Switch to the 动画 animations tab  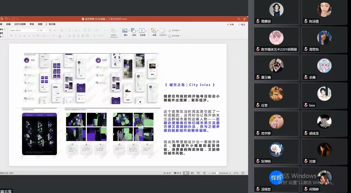(8, 24)
